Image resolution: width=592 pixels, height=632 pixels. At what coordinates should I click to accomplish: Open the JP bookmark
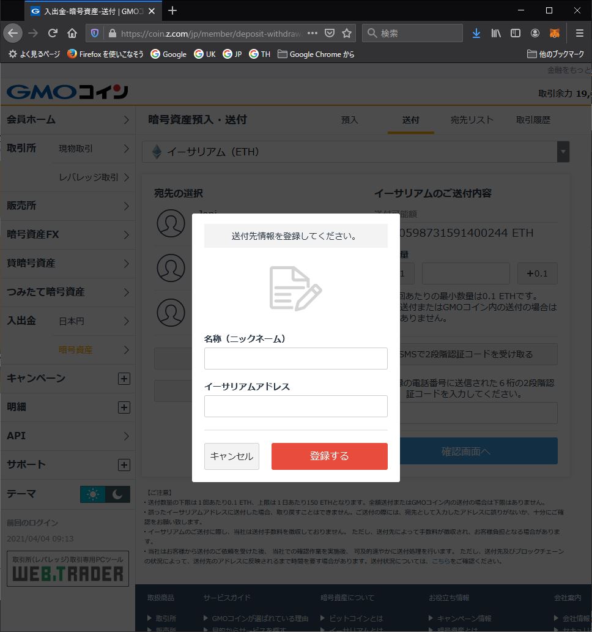[232, 54]
